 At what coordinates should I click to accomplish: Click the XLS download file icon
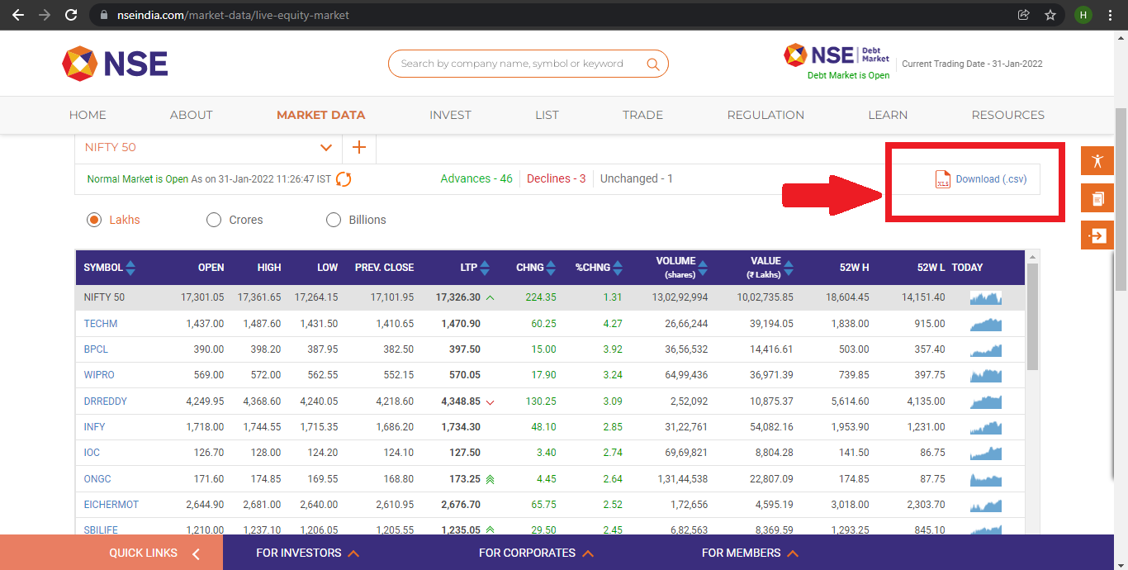point(942,179)
